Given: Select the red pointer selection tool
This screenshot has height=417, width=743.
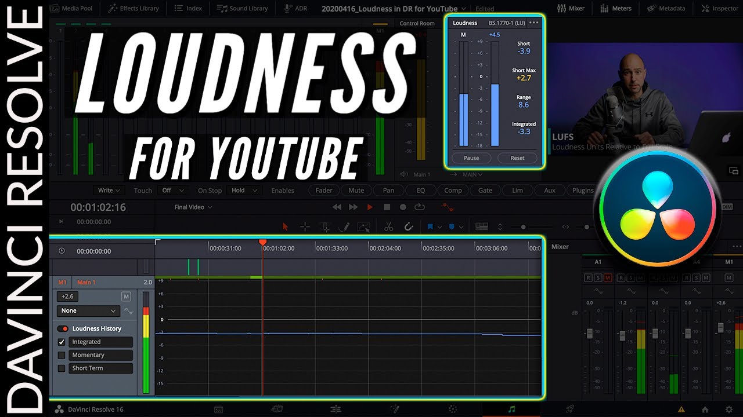Looking at the screenshot, I should pyautogui.click(x=285, y=226).
